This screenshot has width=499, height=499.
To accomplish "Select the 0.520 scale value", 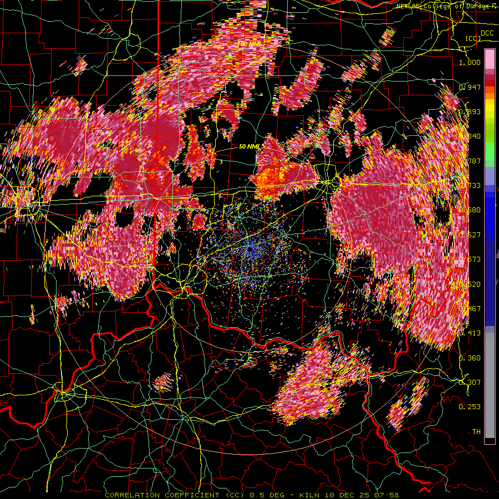I will (x=470, y=284).
